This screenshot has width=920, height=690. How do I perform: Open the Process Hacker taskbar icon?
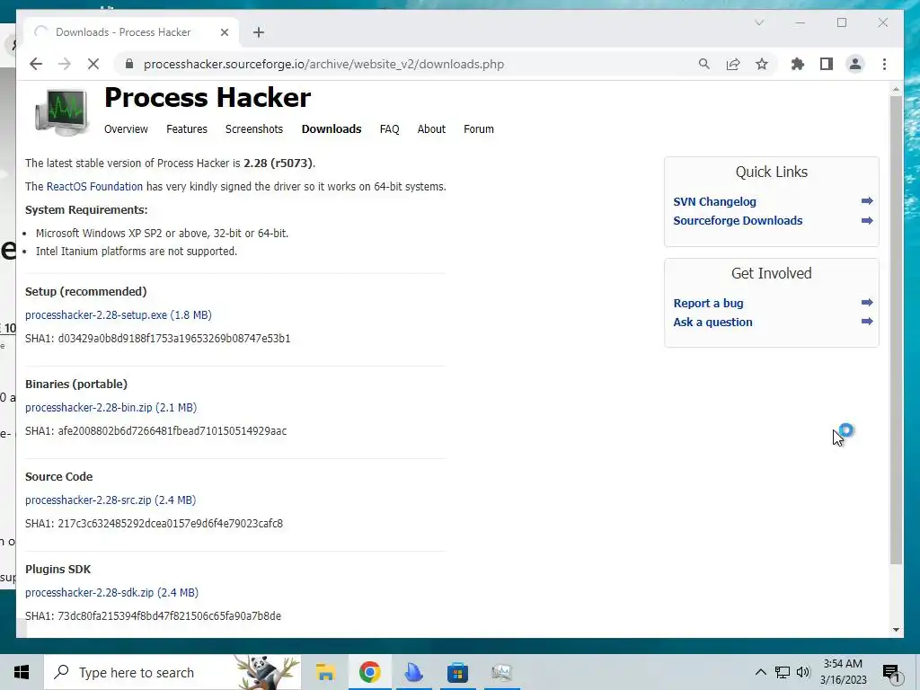click(501, 672)
